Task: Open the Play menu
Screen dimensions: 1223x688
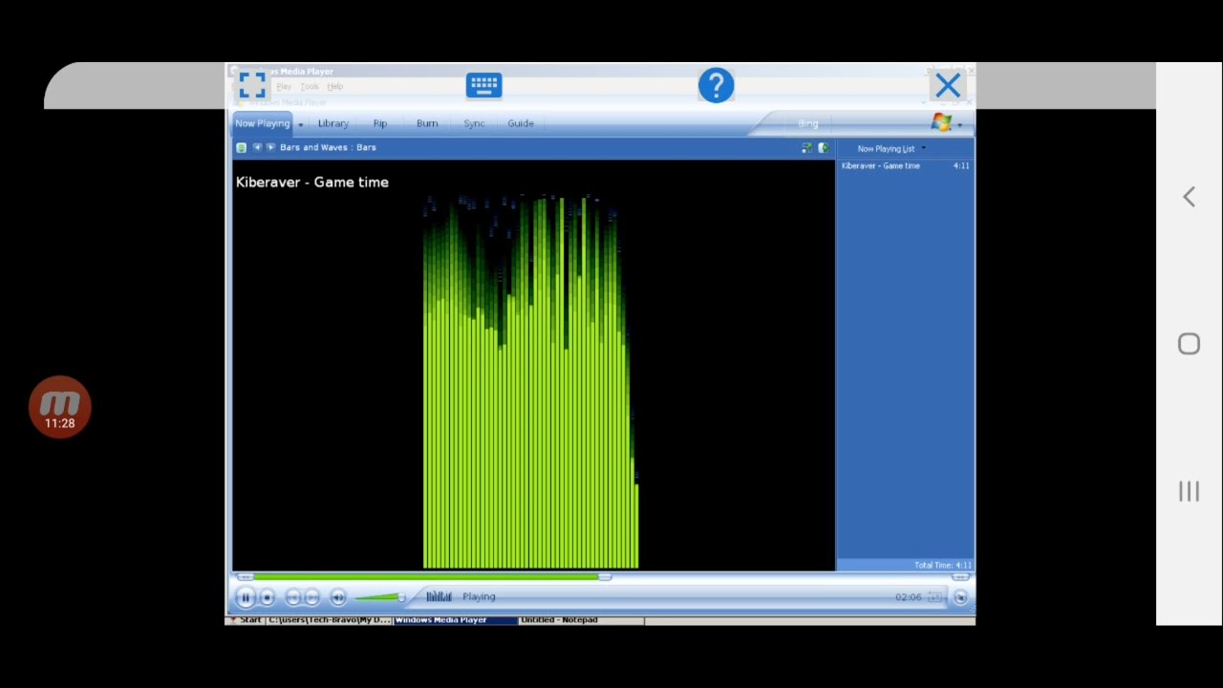Action: pyautogui.click(x=284, y=86)
